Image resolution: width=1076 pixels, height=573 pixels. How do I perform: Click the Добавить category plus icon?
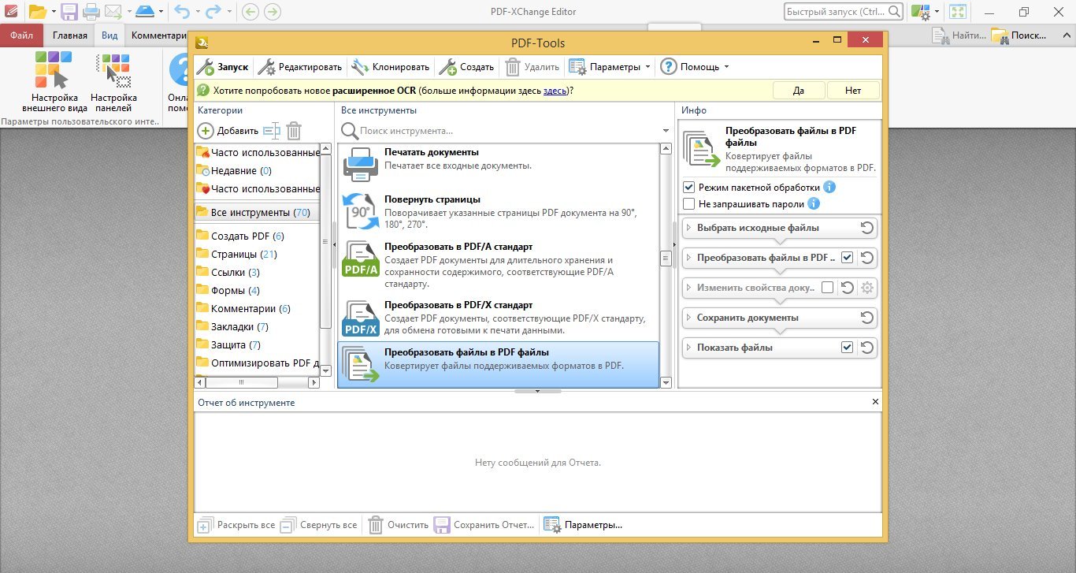[x=205, y=131]
